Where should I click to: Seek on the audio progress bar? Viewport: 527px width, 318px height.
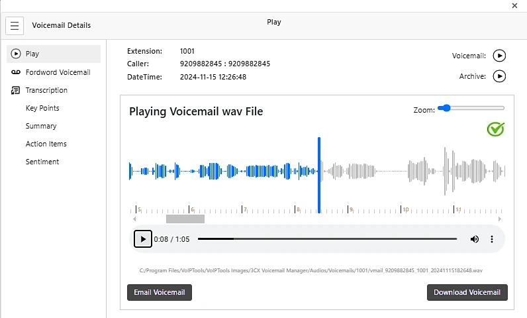[x=327, y=239]
